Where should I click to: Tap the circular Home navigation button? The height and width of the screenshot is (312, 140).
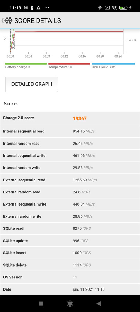[x=70, y=303]
